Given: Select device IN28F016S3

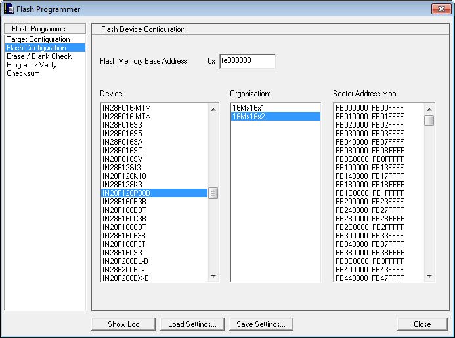Looking at the screenshot, I should point(154,125).
